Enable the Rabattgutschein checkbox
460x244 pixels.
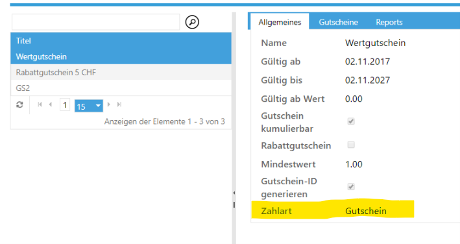pyautogui.click(x=351, y=145)
